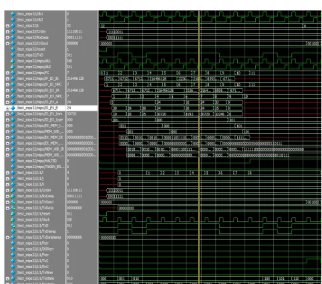Click value 00011111 of U1/RxData
Viewport: 322px width, 284px height.
pyautogui.click(x=74, y=196)
